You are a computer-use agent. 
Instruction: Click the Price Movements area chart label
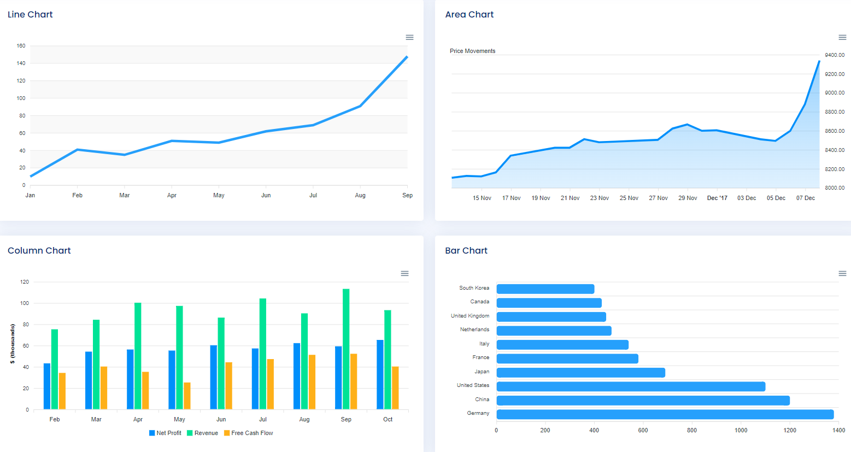(x=472, y=51)
